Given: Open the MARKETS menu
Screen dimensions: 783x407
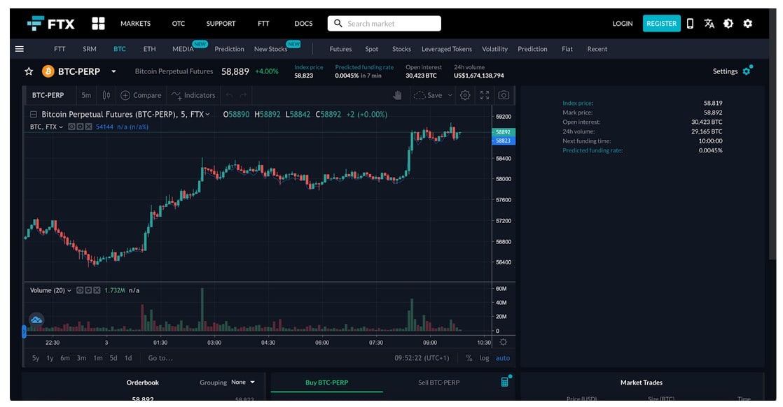Looking at the screenshot, I should coord(135,24).
